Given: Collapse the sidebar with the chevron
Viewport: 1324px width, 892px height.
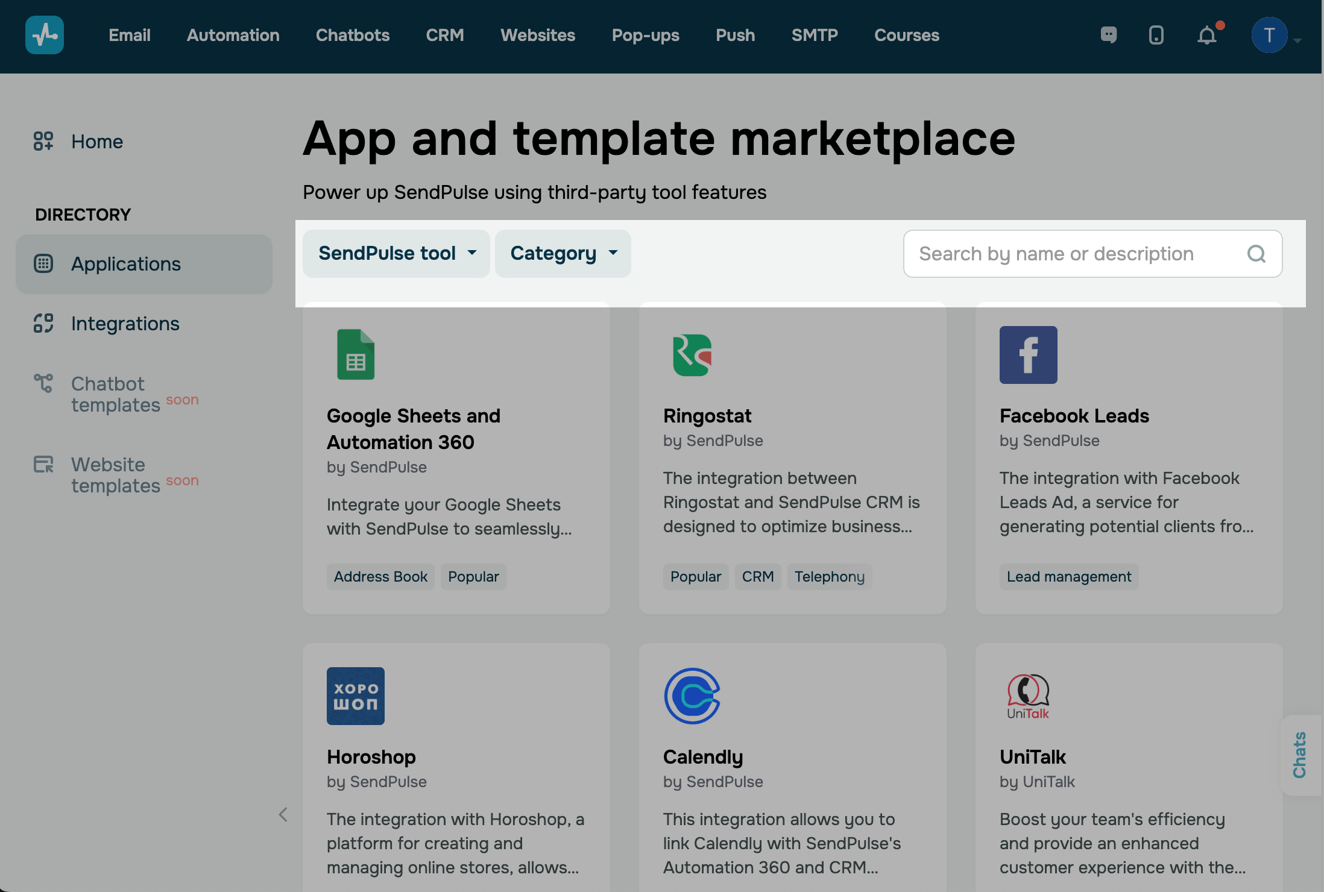Looking at the screenshot, I should (283, 815).
